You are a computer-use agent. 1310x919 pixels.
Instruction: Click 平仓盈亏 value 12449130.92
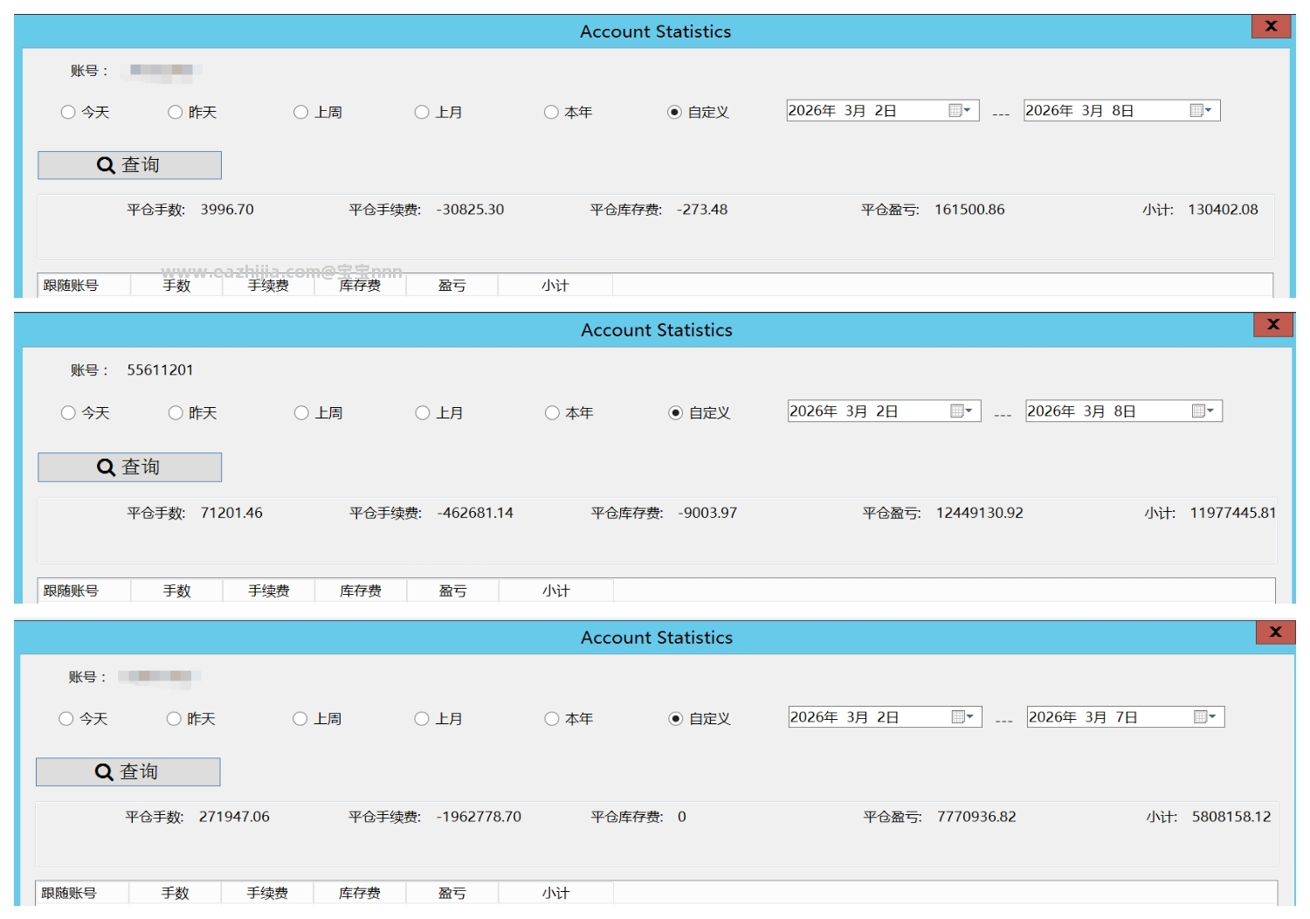(x=980, y=513)
